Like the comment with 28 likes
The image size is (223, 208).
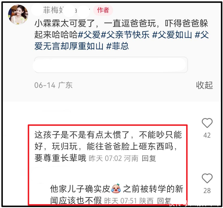[207, 178]
